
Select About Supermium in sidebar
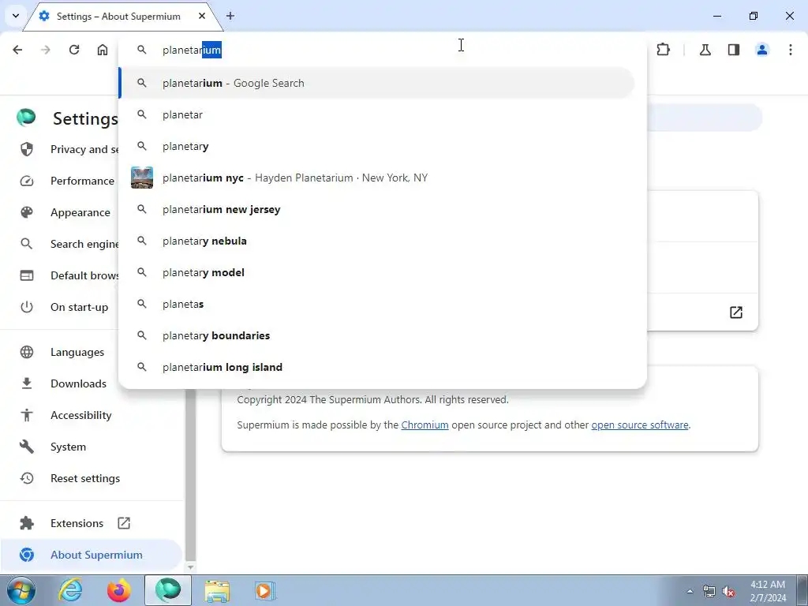(x=92, y=555)
